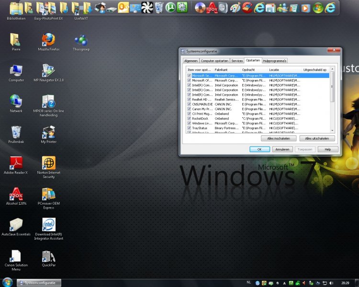Click the Systeemconfiguratie taskbar button
The width and height of the screenshot is (359, 287).
click(39, 283)
